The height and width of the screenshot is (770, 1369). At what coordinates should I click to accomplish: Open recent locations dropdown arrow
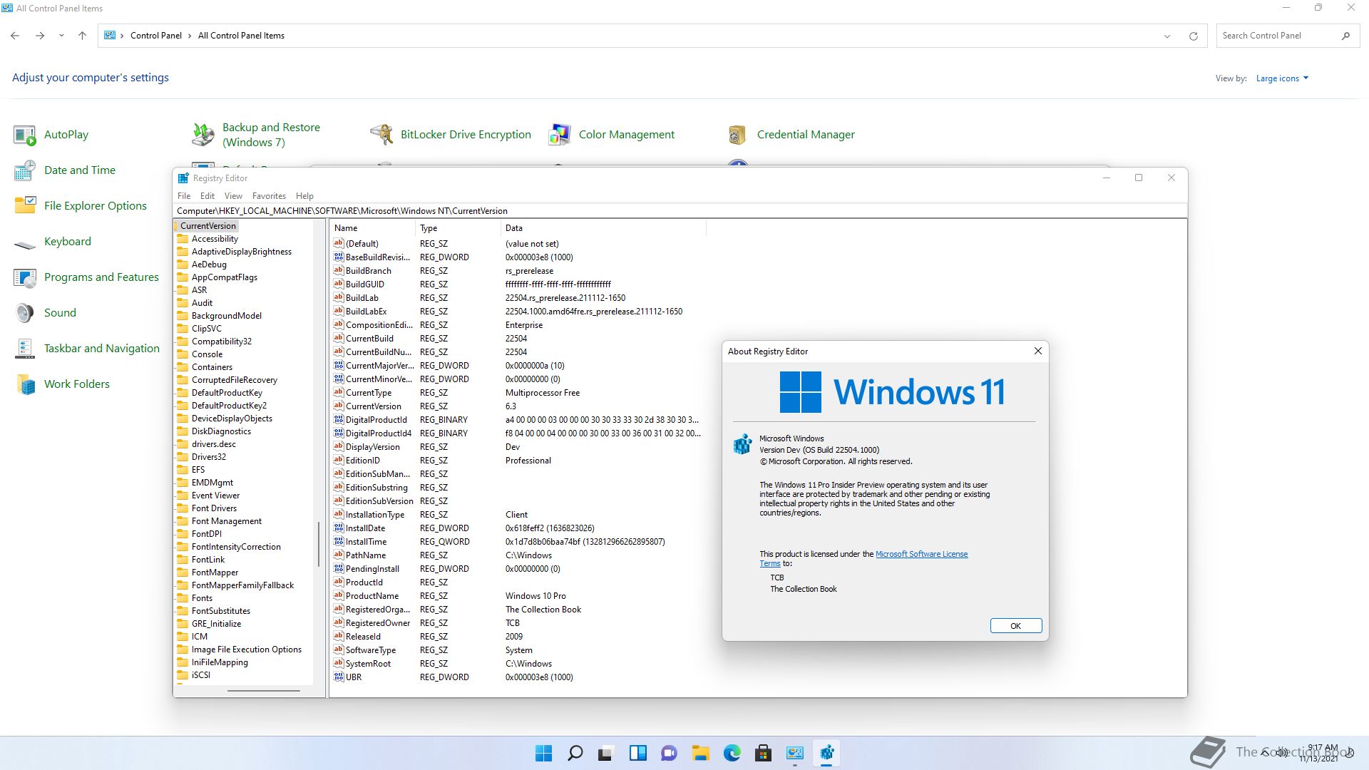coord(61,36)
